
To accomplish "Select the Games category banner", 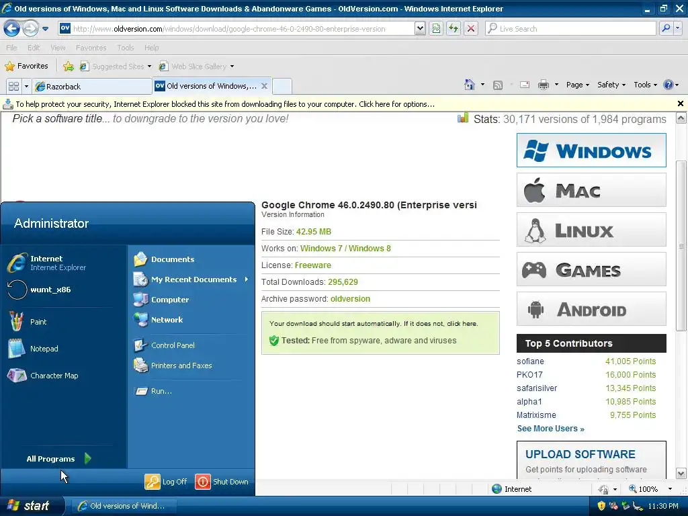I will [x=591, y=269].
